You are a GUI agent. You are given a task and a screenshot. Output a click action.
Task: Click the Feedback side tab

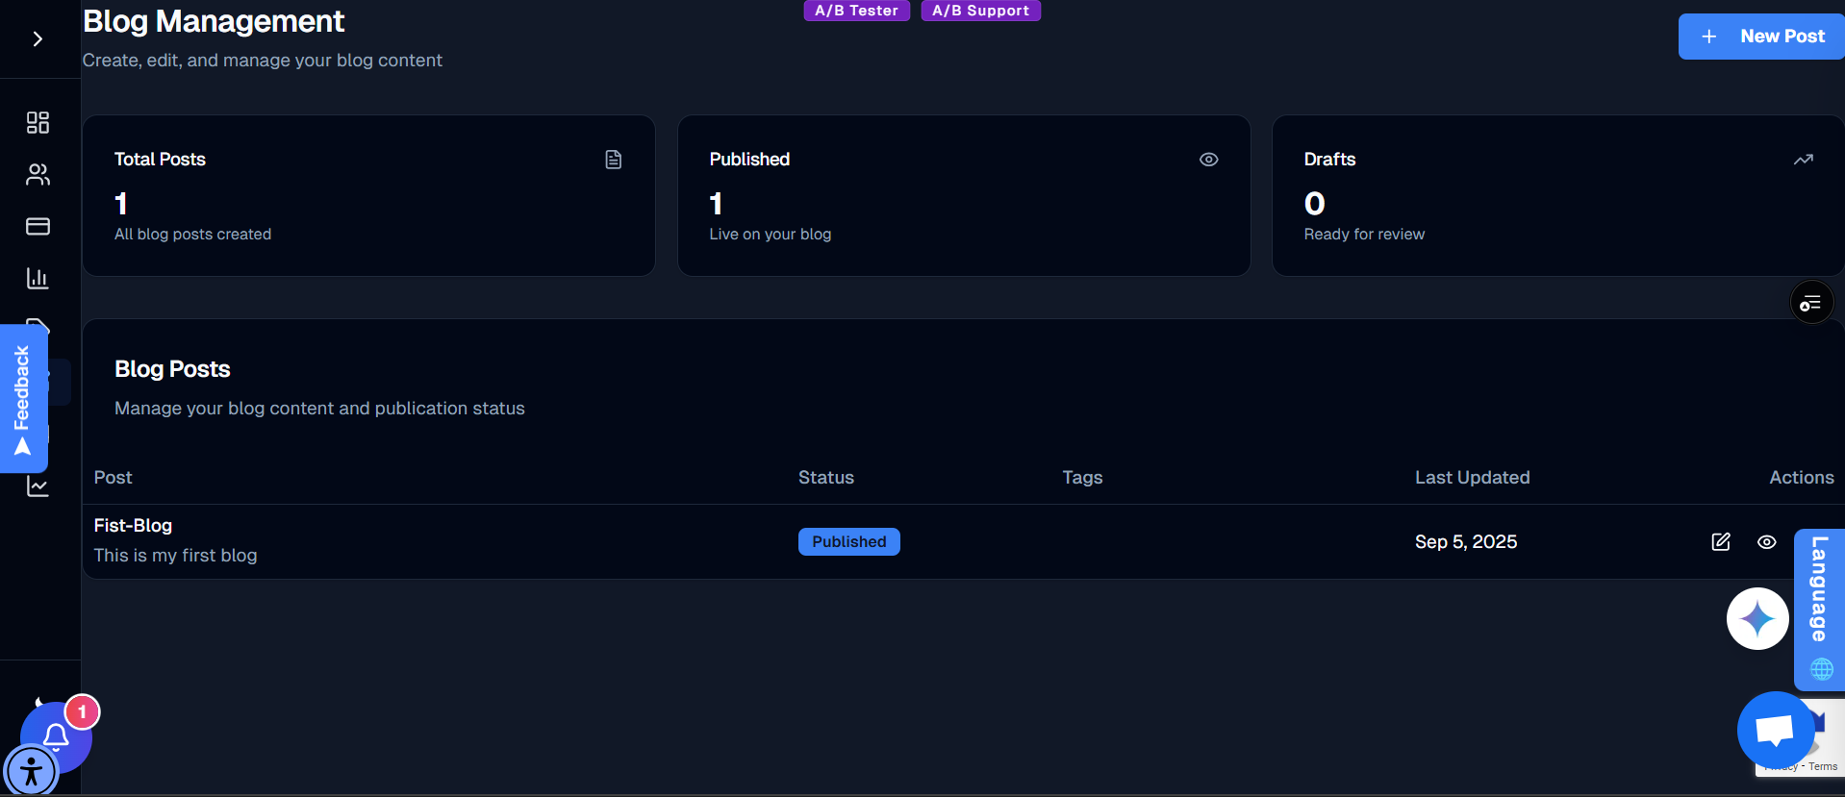[x=23, y=398]
